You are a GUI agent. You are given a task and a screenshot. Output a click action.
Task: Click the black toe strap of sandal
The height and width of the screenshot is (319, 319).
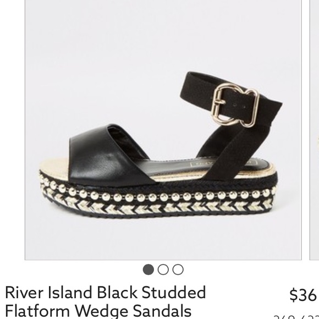point(110,155)
